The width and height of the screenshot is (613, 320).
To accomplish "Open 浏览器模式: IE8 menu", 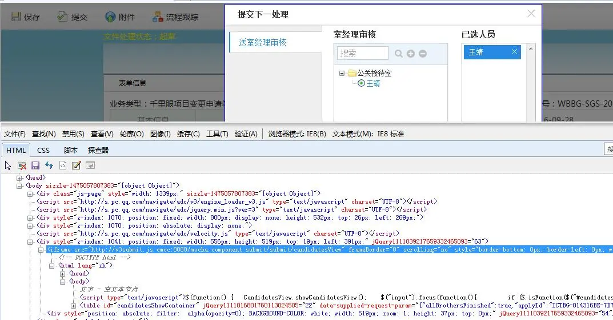I will coord(297,134).
